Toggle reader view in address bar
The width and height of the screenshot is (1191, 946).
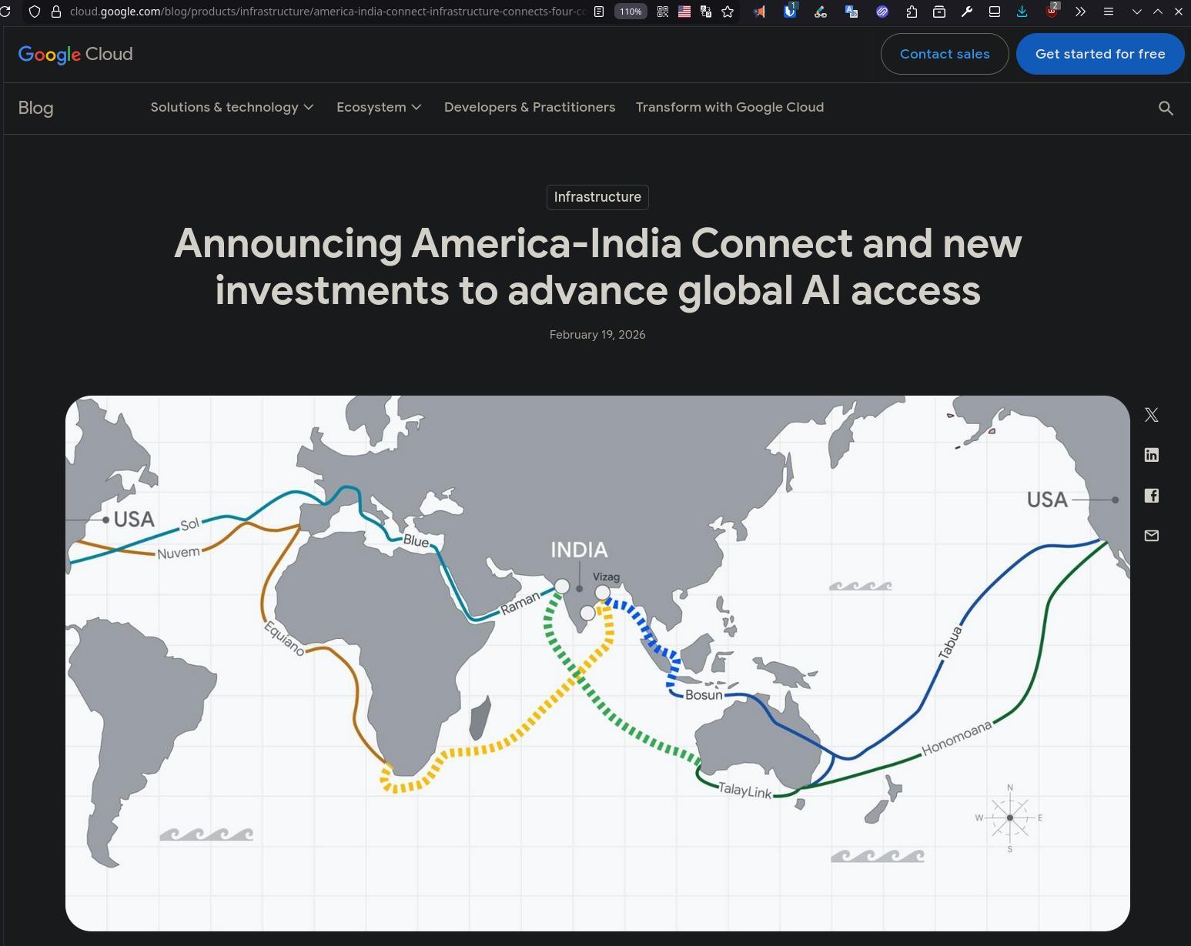point(599,12)
